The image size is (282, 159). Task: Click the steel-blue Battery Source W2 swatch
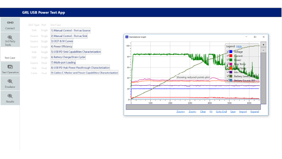point(231,81)
